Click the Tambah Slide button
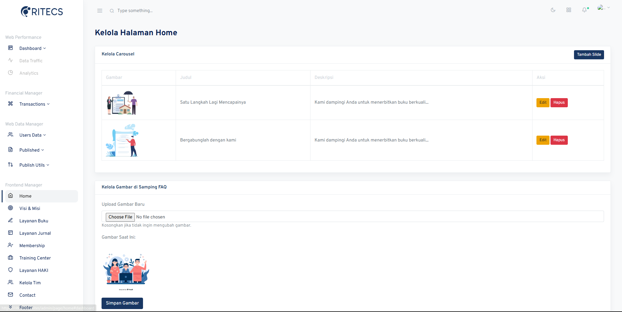 (589, 55)
